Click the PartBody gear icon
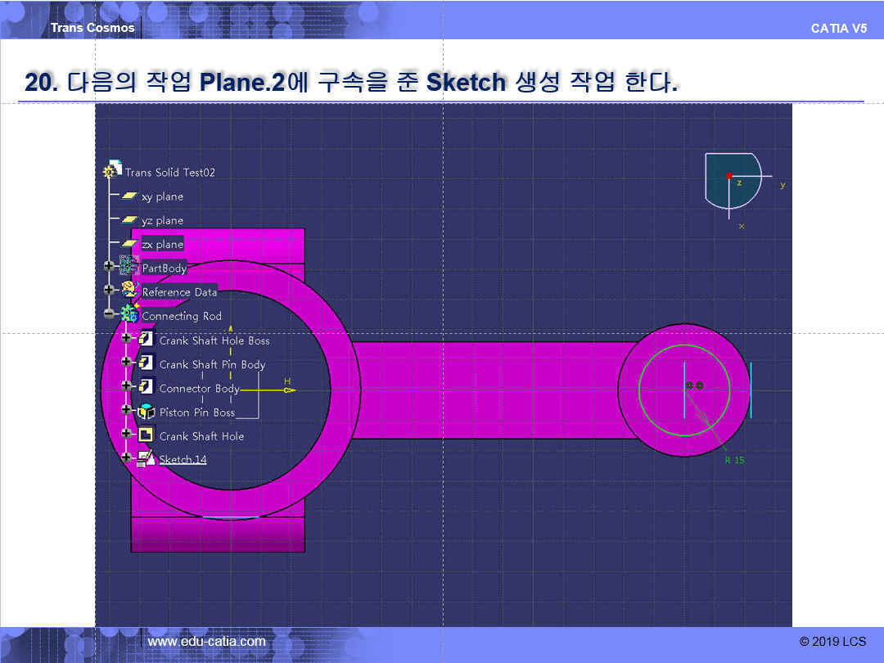 (x=129, y=267)
